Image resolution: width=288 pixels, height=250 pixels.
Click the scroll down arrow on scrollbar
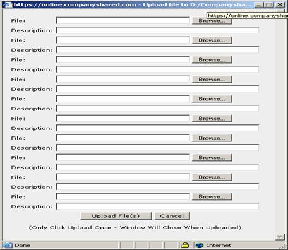tap(280, 237)
